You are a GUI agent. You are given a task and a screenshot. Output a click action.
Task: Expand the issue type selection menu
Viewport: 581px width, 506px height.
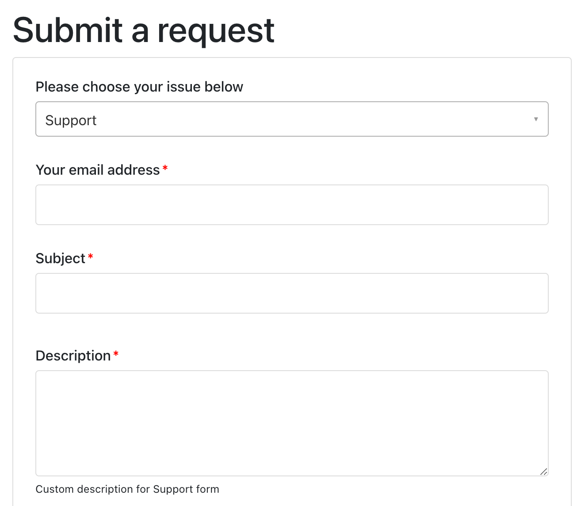[292, 119]
